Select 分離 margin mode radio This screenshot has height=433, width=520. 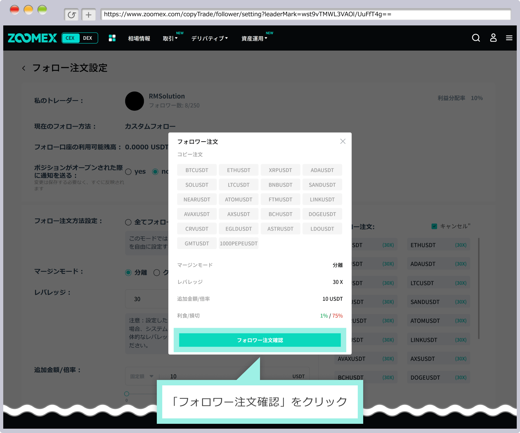point(128,273)
